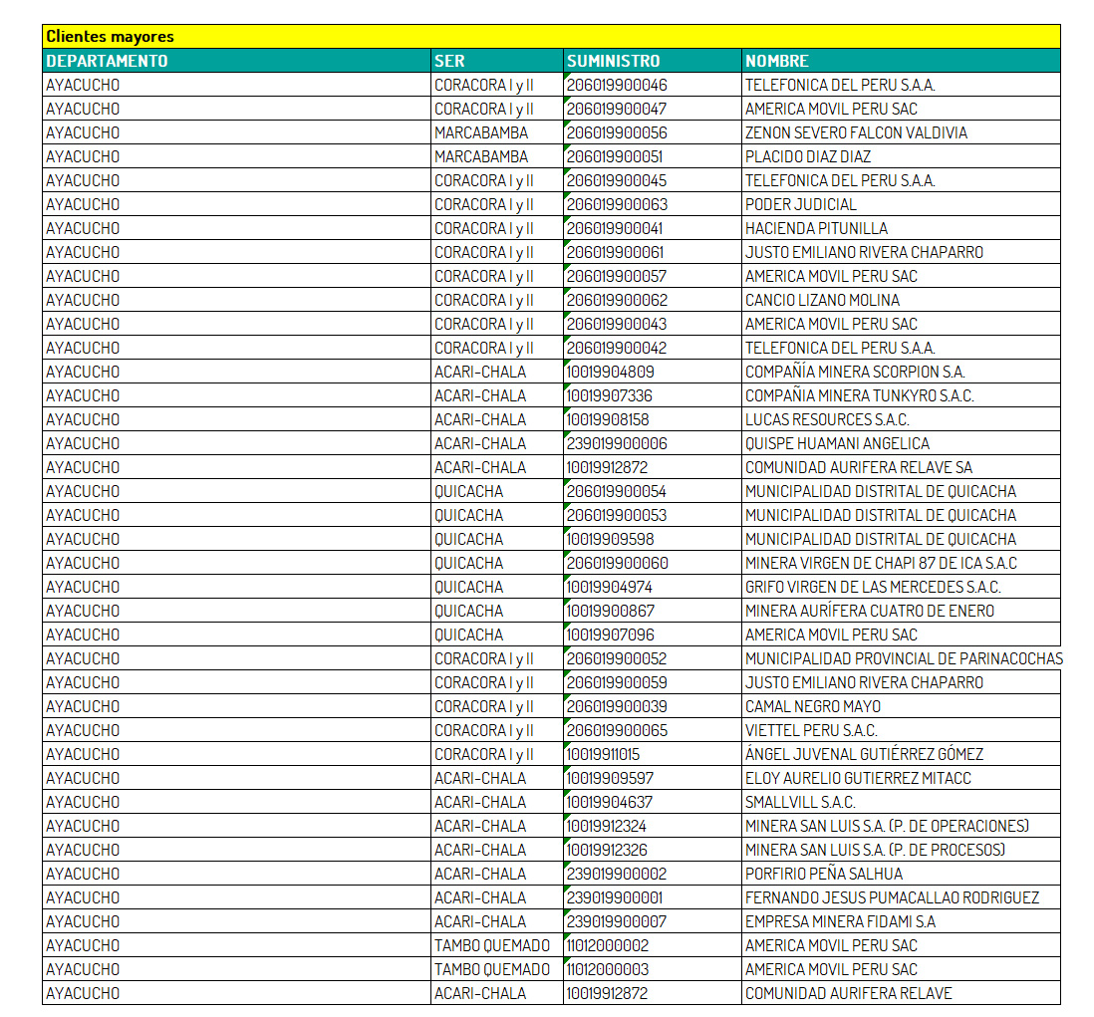Click CAMAL NEGRO MAYO cell
The width and height of the screenshot is (1094, 1017).
[901, 706]
